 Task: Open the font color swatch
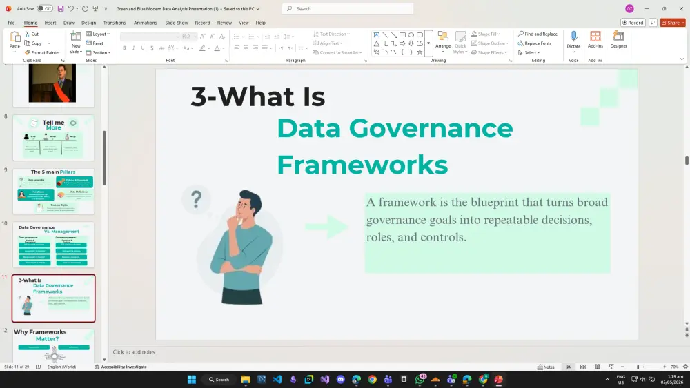217,48
